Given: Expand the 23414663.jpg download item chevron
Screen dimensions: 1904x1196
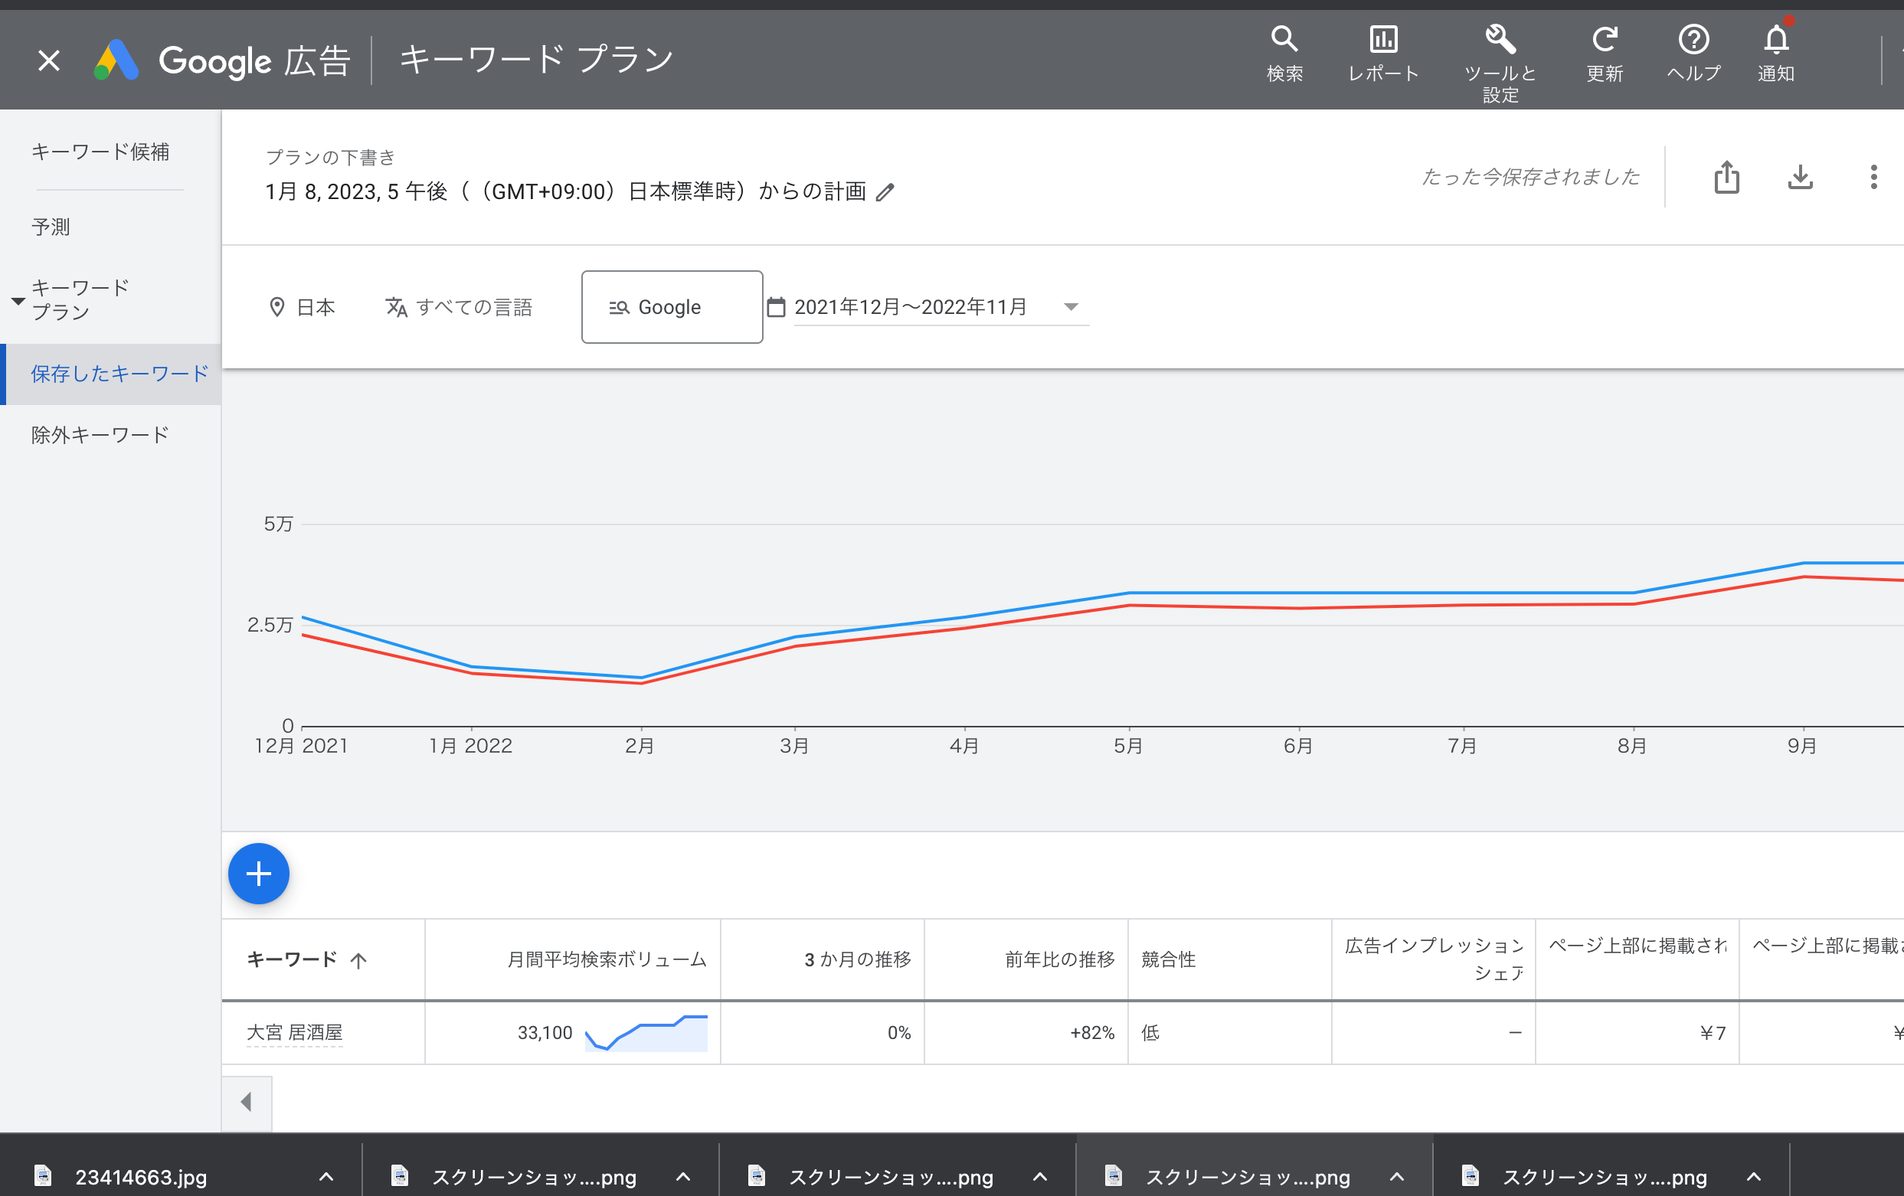Looking at the screenshot, I should pyautogui.click(x=326, y=1176).
